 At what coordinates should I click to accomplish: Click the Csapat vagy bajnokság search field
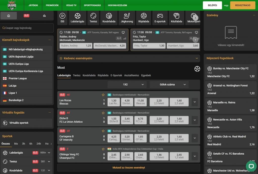point(27,28)
